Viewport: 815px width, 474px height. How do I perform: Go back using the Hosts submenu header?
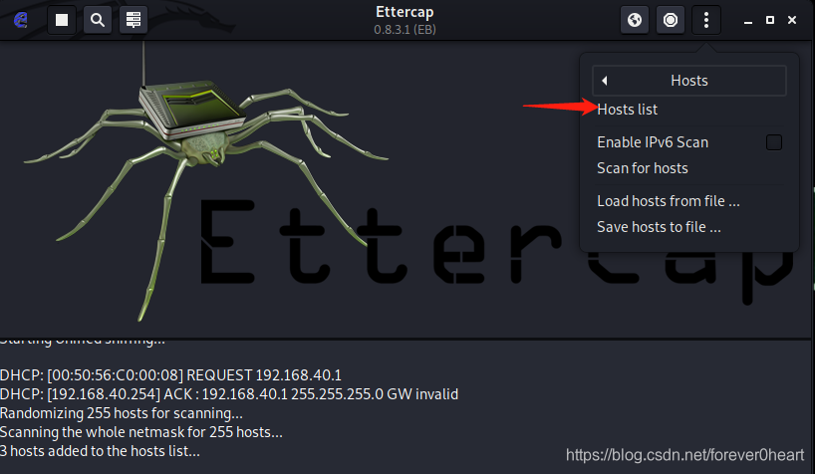pos(689,81)
